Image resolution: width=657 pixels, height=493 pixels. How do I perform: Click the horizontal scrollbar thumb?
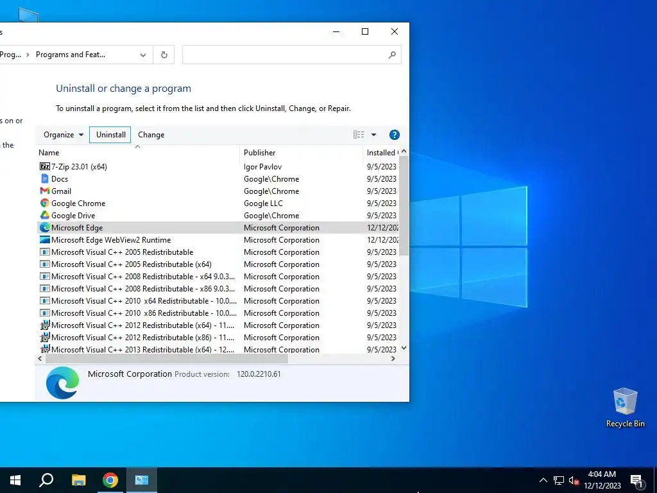tap(166, 358)
